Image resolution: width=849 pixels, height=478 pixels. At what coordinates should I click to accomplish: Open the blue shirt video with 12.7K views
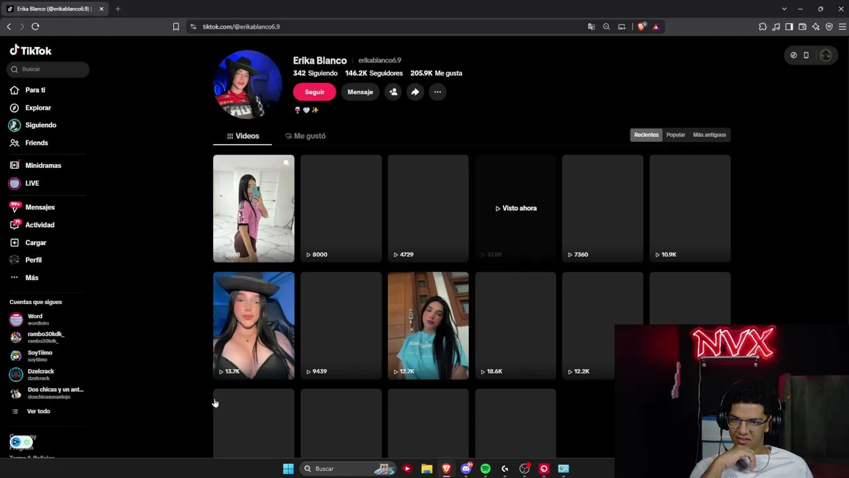(428, 325)
